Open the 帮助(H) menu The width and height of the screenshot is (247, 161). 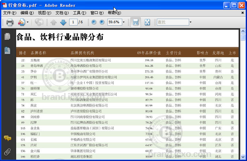[114, 13]
